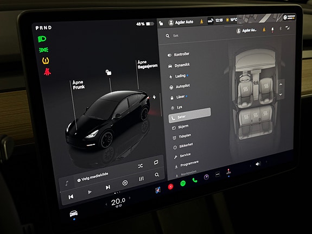Viewport: 312px width, 234px height.
Task: Tap the tire pressure warning icon
Action: click(46, 60)
